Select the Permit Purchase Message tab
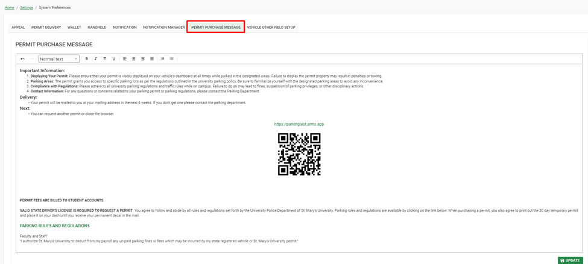The height and width of the screenshot is (264, 588). coord(216,27)
